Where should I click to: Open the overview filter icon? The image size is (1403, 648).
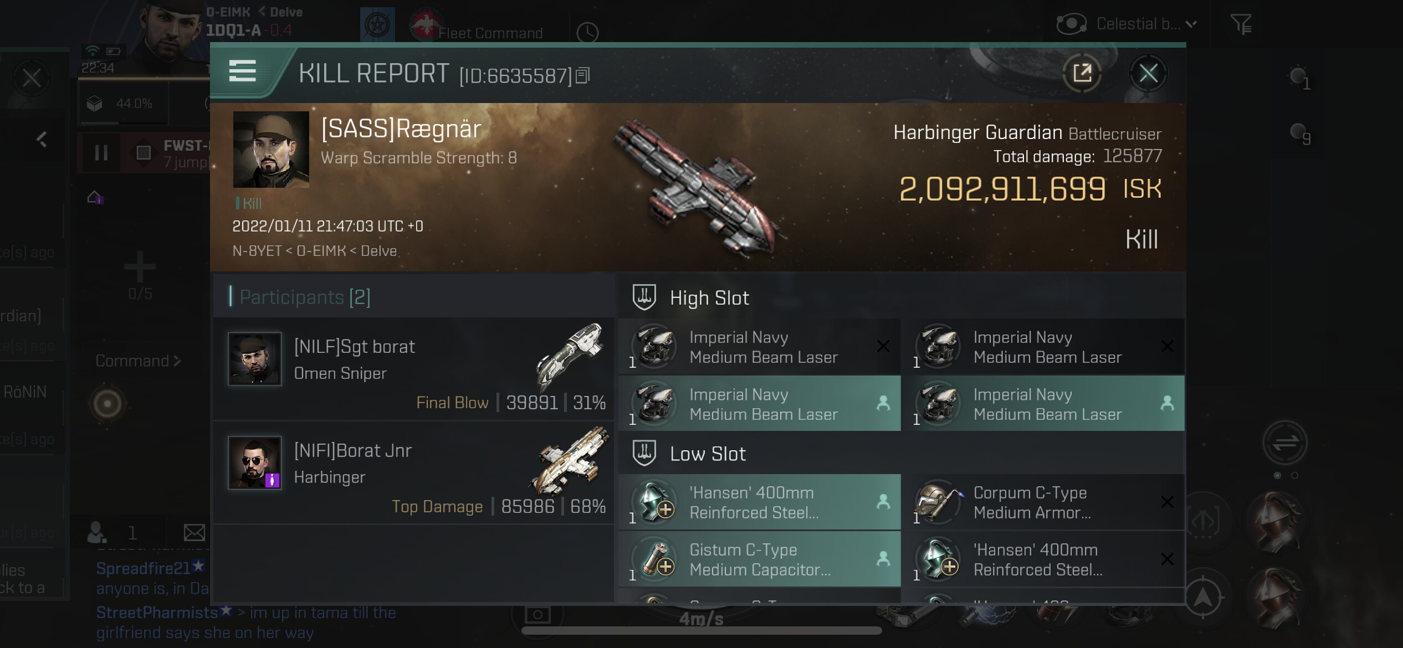(x=1241, y=24)
